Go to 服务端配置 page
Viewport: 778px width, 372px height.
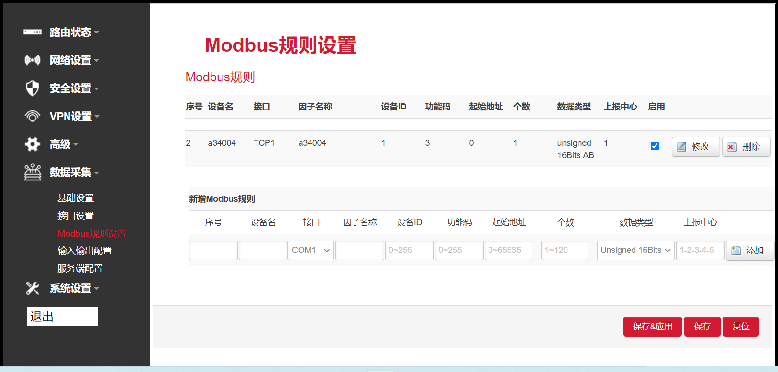point(80,268)
